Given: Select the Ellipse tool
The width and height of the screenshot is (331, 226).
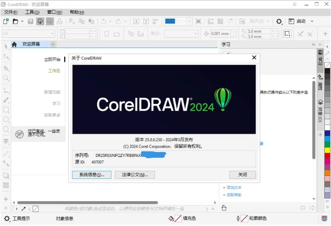Looking at the screenshot, I should coord(6,120).
